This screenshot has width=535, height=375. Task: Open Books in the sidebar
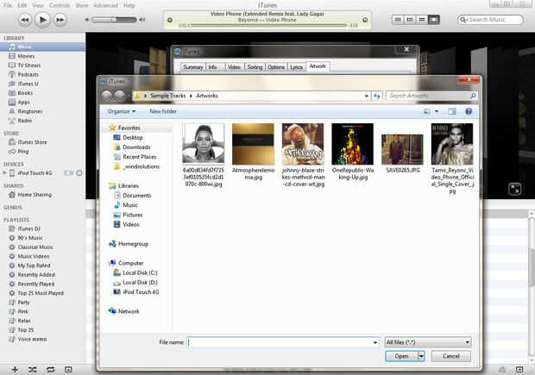click(25, 93)
